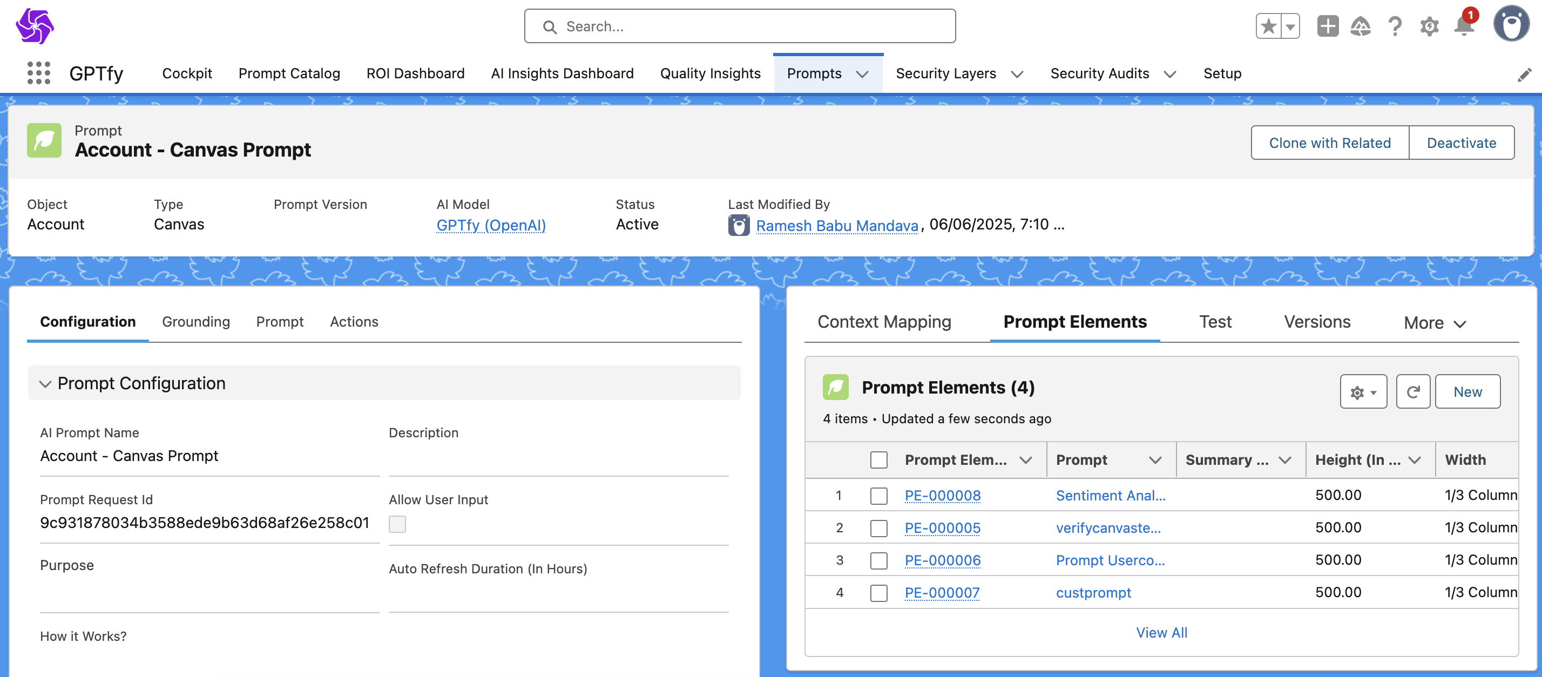This screenshot has width=1542, height=677.
Task: Go to the Cockpit nav tab
Action: pos(187,73)
